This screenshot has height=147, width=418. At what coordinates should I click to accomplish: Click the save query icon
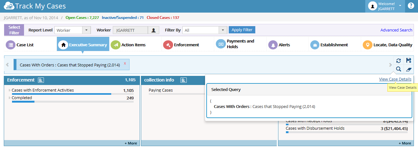tap(408, 60)
